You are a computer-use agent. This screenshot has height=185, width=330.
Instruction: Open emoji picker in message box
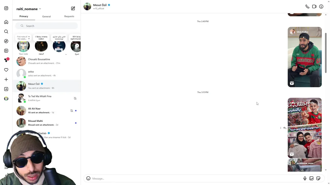tap(88, 178)
